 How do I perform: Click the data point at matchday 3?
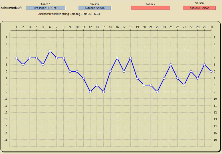30,58
